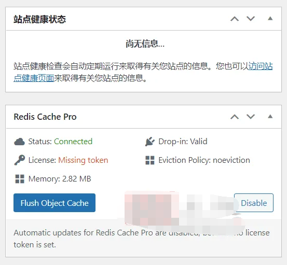287x265 pixels.
Task: Click the Connected status text
Action: [73, 142]
